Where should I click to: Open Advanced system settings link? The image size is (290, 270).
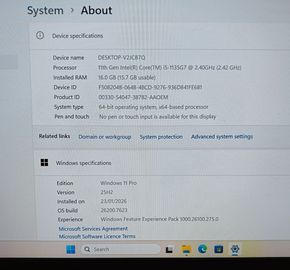[x=222, y=137]
